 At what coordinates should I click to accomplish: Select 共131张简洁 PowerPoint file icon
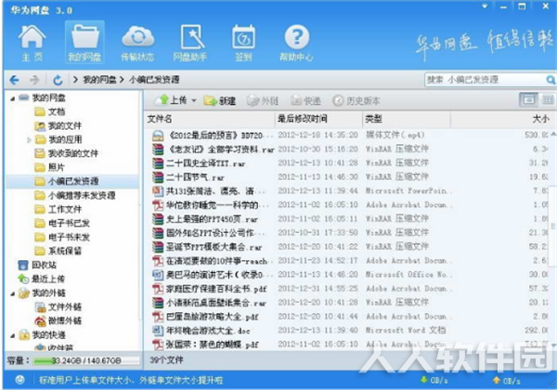tap(158, 191)
